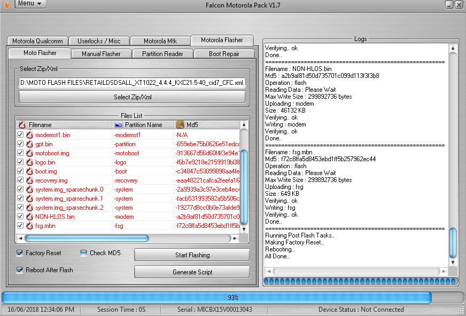
Task: Uncheck the NON-HLOS.bin file checkbox
Action: click(x=20, y=216)
